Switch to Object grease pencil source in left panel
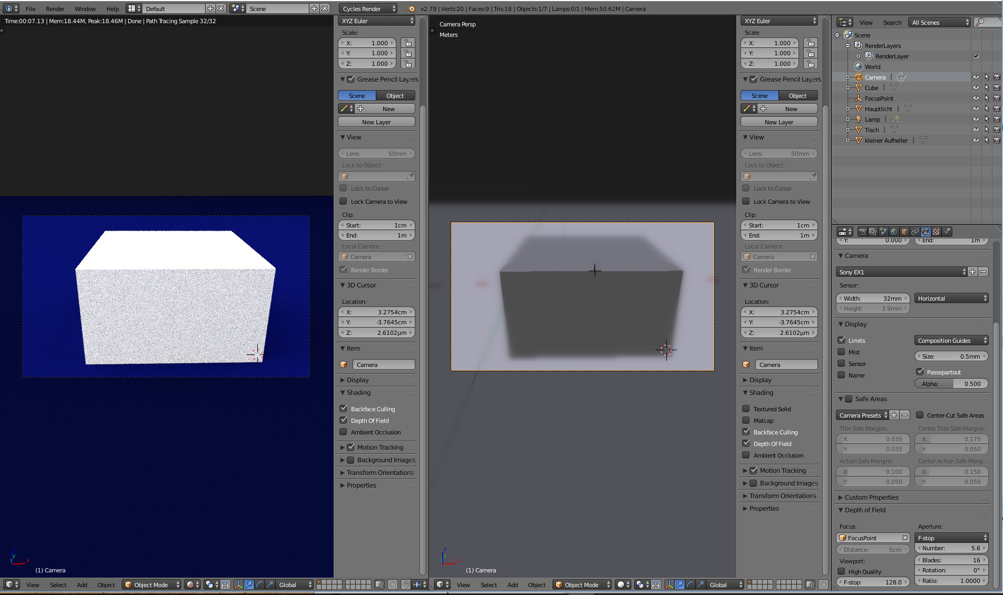Viewport: 1003px width, 595px height. click(395, 95)
